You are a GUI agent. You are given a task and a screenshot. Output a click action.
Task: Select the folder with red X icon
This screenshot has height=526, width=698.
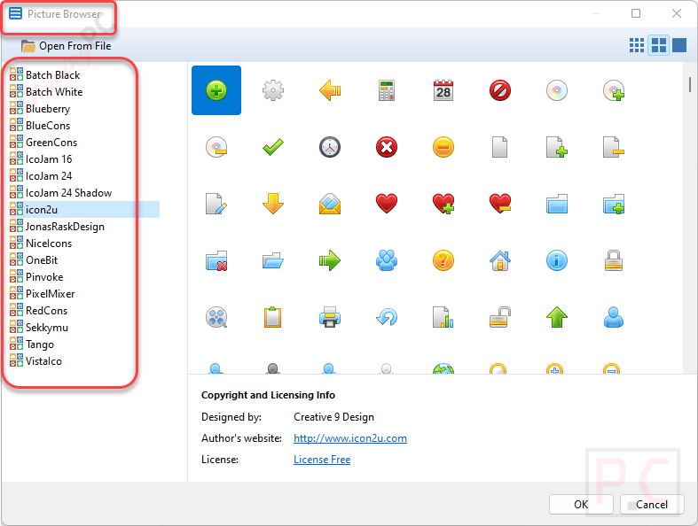pyautogui.click(x=216, y=260)
